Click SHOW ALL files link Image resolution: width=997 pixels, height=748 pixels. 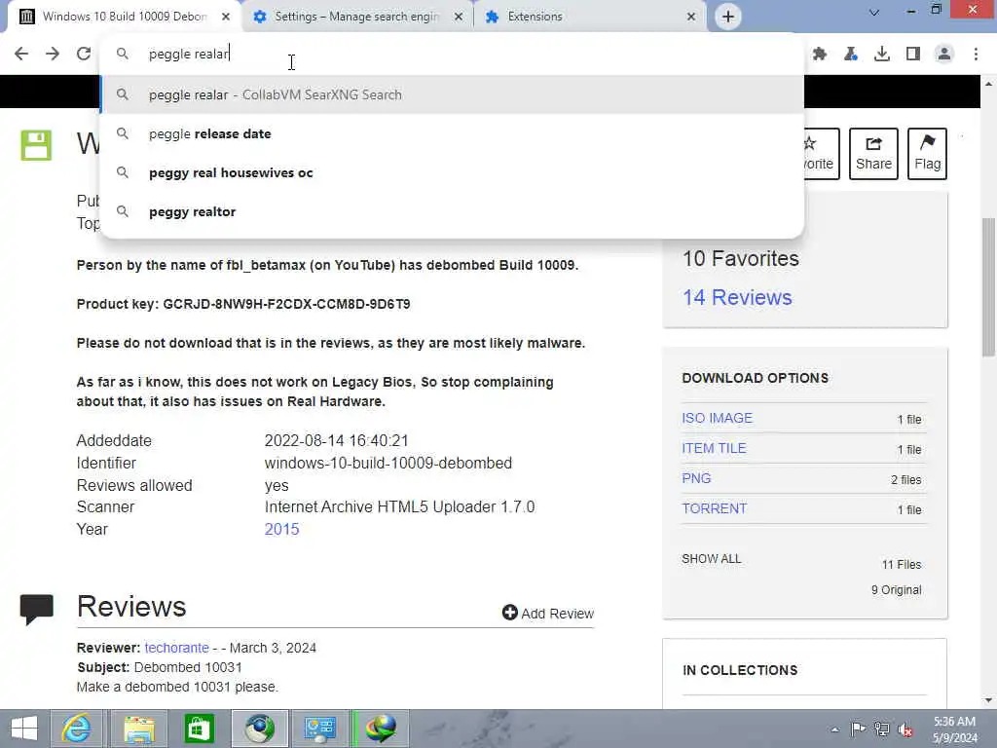tap(712, 559)
